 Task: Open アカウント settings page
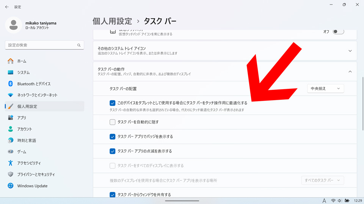point(45,129)
